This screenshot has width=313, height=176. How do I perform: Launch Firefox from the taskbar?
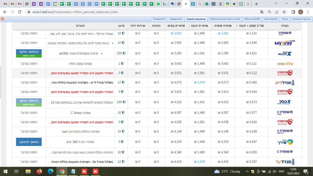click(x=39, y=171)
